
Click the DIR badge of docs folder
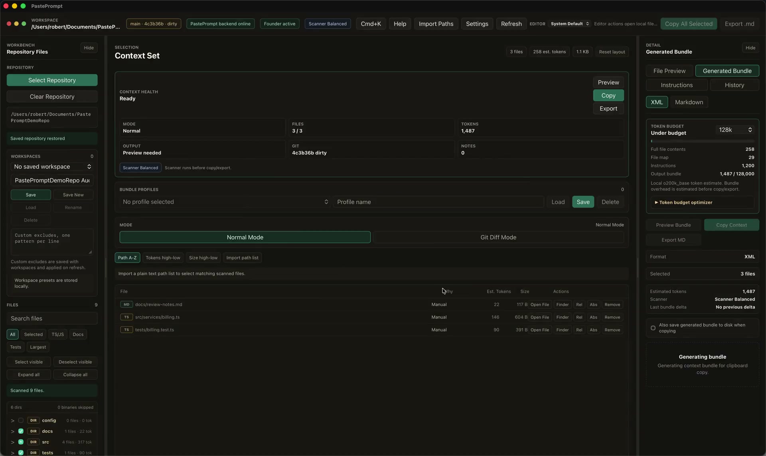[34, 431]
